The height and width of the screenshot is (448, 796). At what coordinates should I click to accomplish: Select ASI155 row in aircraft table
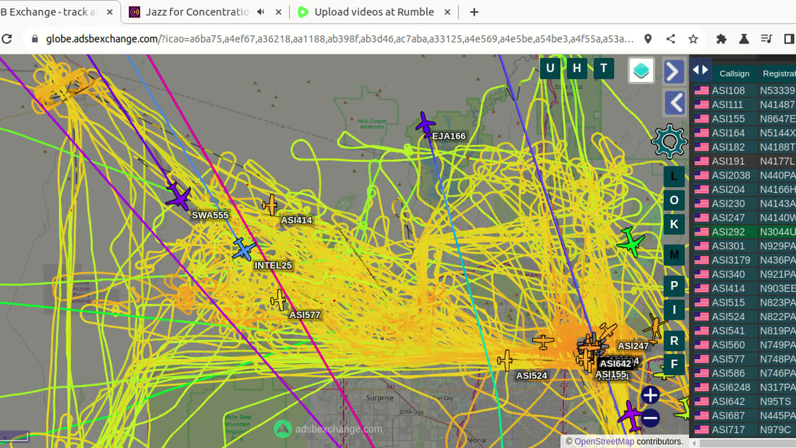[744, 118]
